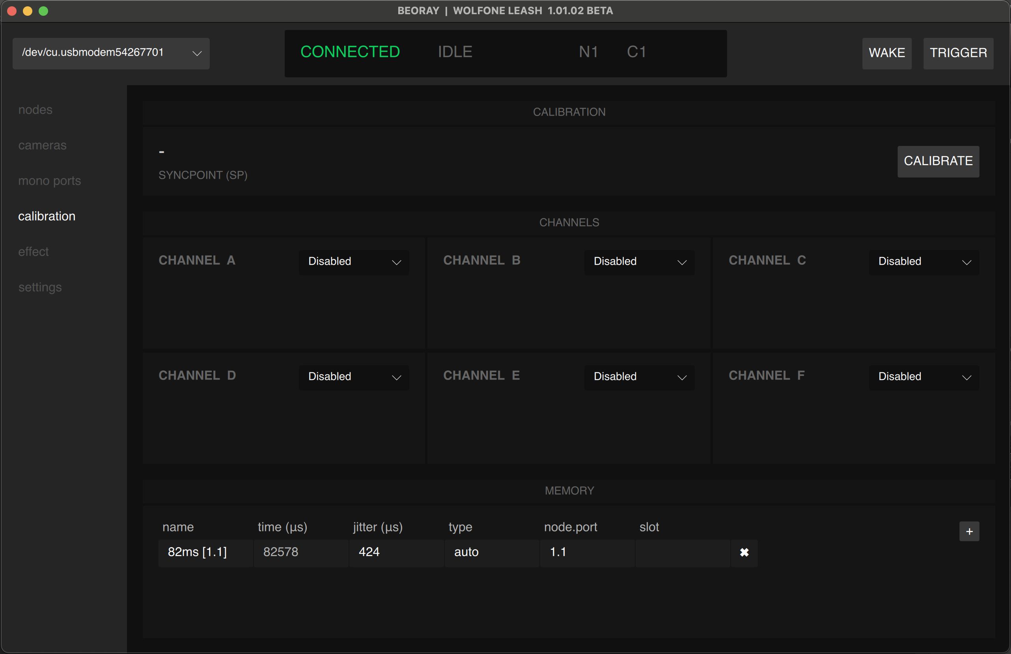The image size is (1011, 654).
Task: Open the Channel D dropdown
Action: click(x=353, y=377)
